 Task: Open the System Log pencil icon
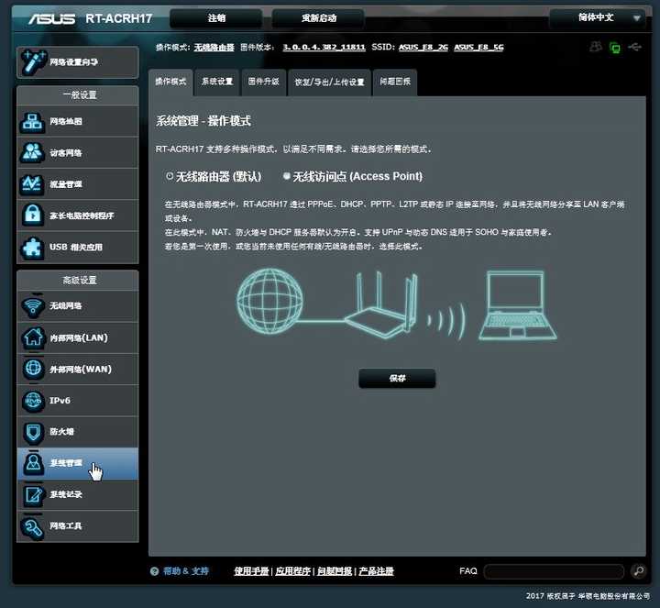click(x=33, y=494)
